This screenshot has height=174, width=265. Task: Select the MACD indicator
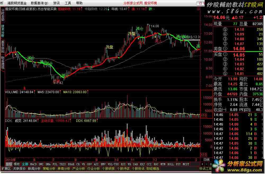pyautogui.click(x=33, y=164)
